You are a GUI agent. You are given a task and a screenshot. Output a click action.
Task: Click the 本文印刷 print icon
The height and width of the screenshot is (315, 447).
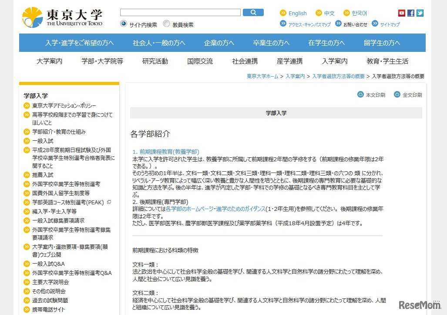pyautogui.click(x=360, y=94)
